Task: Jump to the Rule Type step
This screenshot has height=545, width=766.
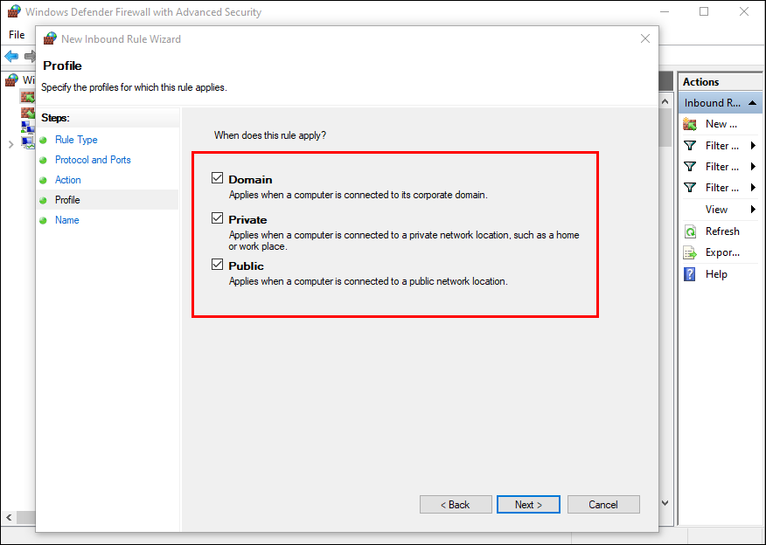Action: pyautogui.click(x=76, y=140)
